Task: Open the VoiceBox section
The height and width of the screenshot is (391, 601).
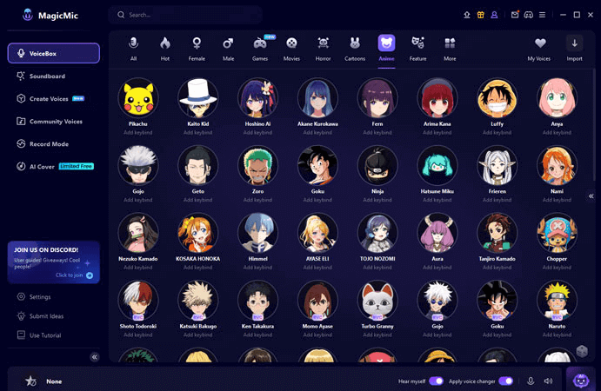Action: click(54, 53)
